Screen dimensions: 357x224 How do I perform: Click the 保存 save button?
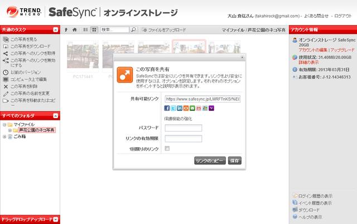(x=234, y=160)
